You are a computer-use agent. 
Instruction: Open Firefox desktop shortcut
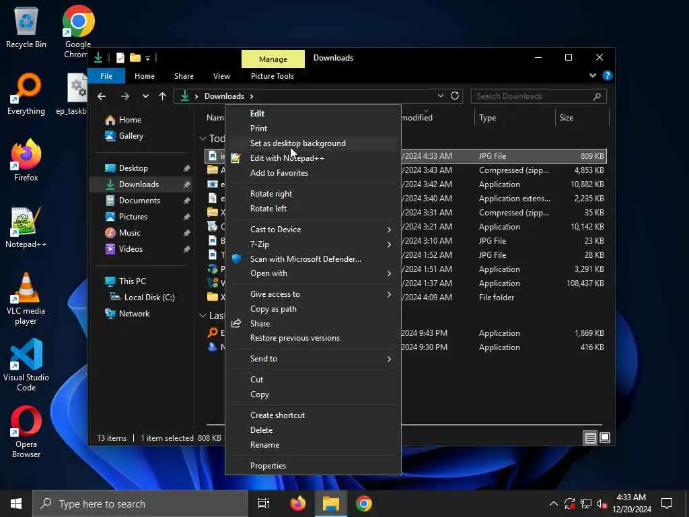26,160
